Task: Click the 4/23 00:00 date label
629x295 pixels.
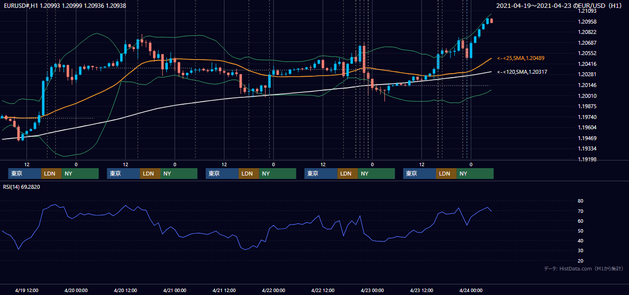Action: pyautogui.click(x=372, y=290)
